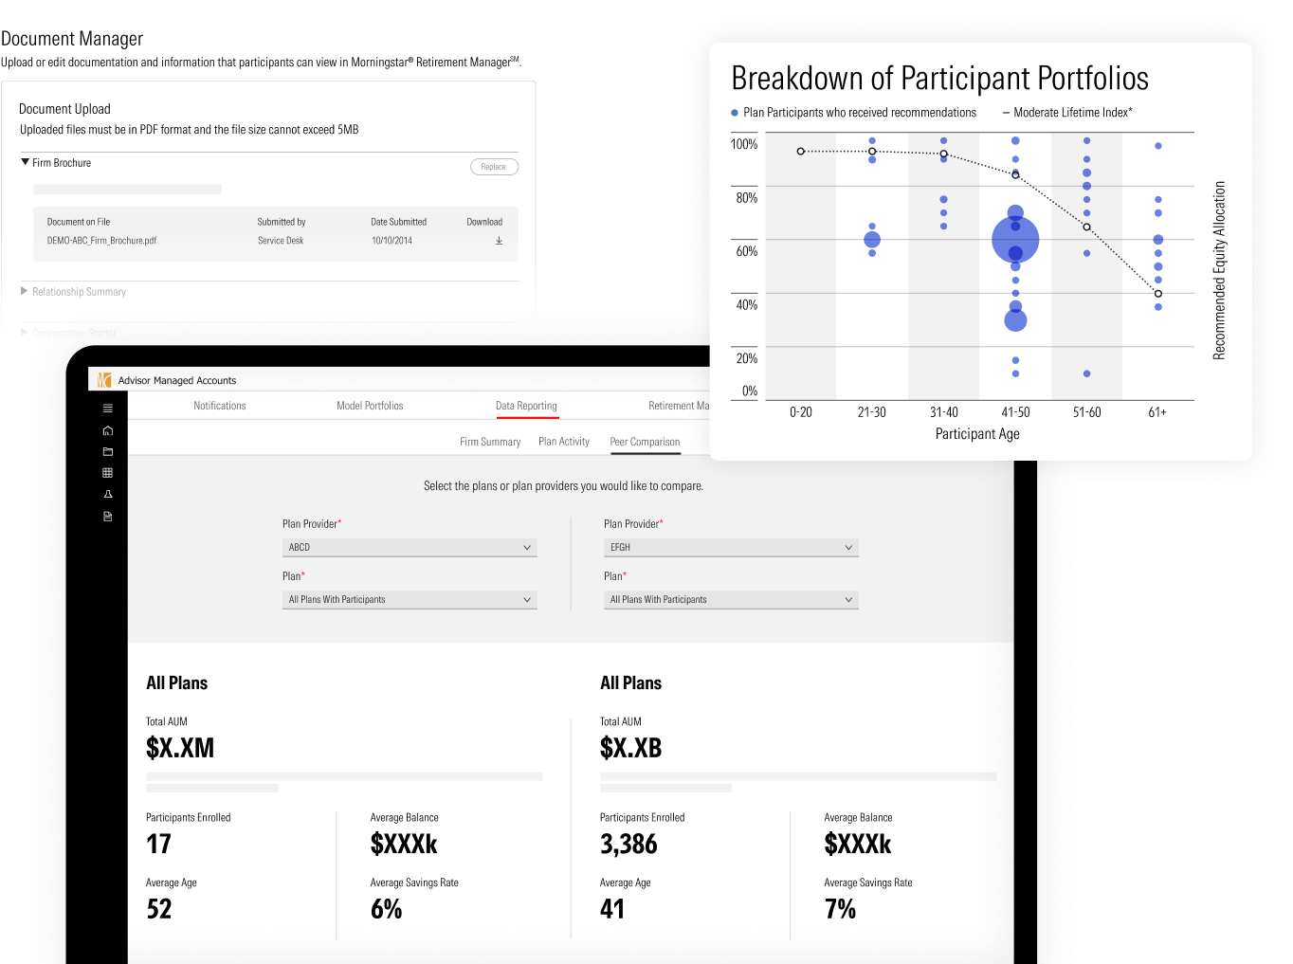
Task: Open the ABCD Plan Provider dropdown
Action: pos(410,548)
